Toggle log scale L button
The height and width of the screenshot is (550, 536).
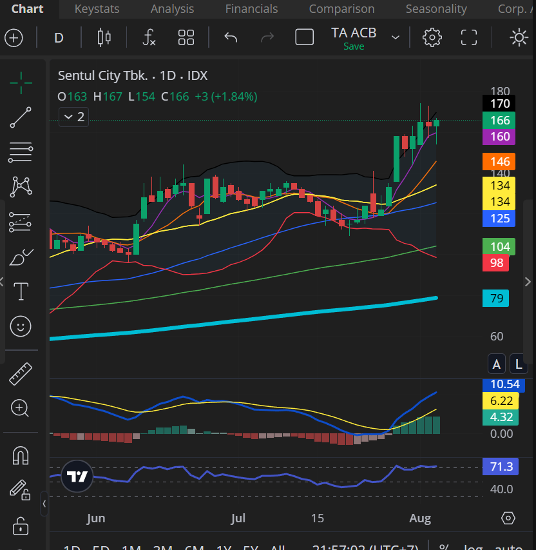(518, 364)
